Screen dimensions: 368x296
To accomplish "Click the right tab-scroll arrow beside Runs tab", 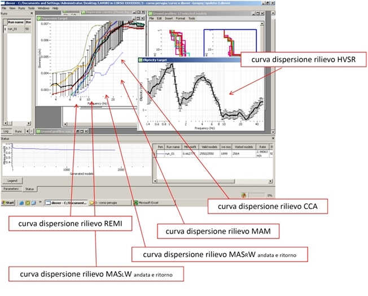I will coord(32,131).
